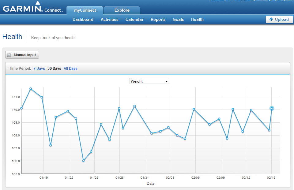Click the Upload arrow icon

coord(271,19)
